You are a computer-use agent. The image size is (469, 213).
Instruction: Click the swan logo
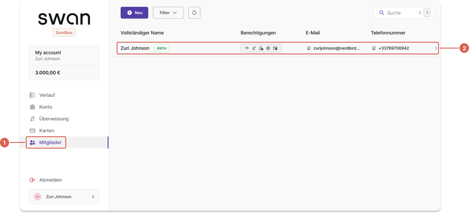coord(64,19)
